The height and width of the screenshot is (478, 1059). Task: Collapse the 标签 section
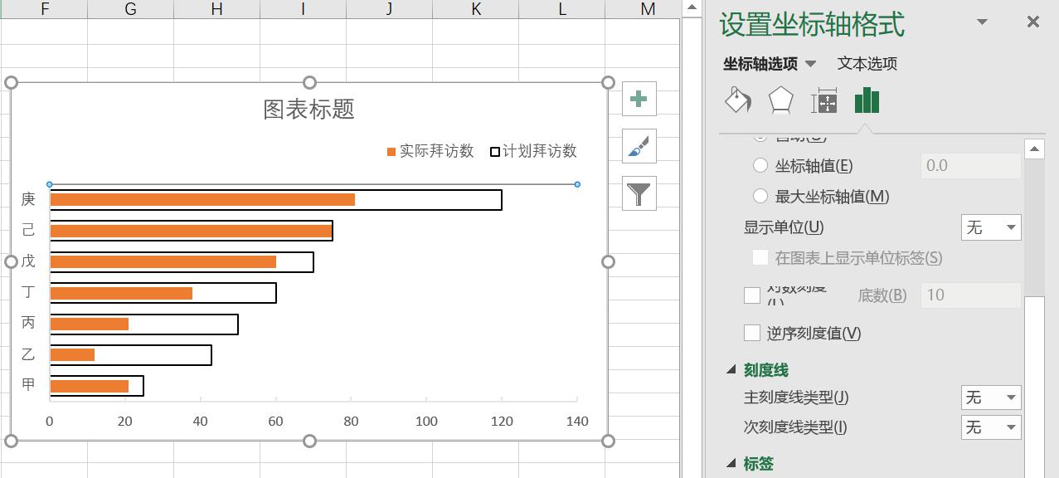tap(731, 463)
